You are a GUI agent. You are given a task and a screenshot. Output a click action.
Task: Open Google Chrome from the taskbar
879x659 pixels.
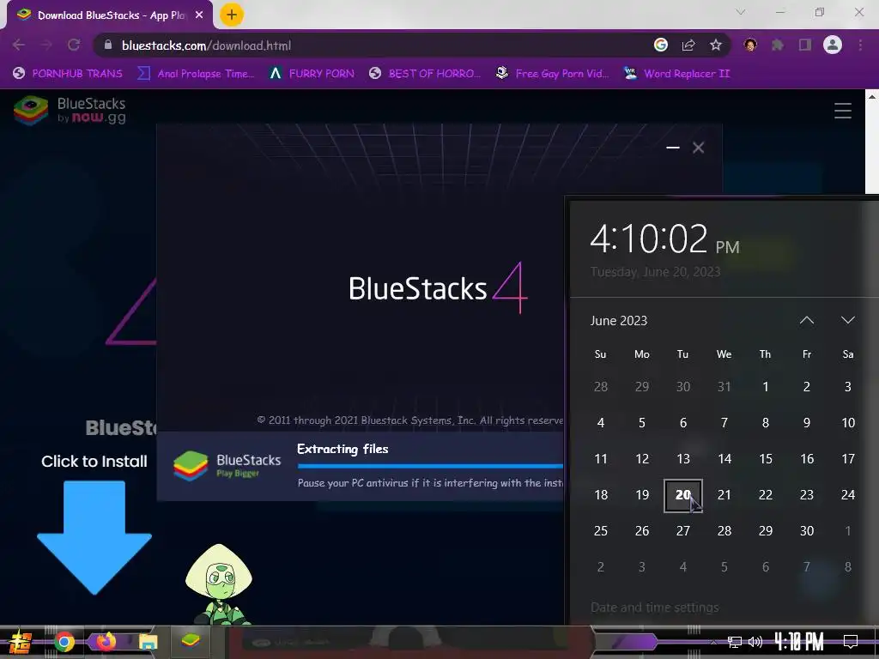64,642
